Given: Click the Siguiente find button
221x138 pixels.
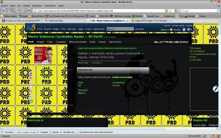Looking at the screenshot, I should [43, 132].
